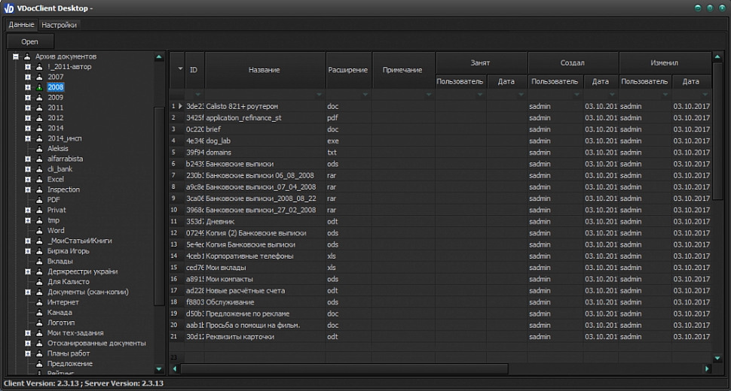
Task: Click the table horizontal scrollbar thumb
Action: pos(344,368)
